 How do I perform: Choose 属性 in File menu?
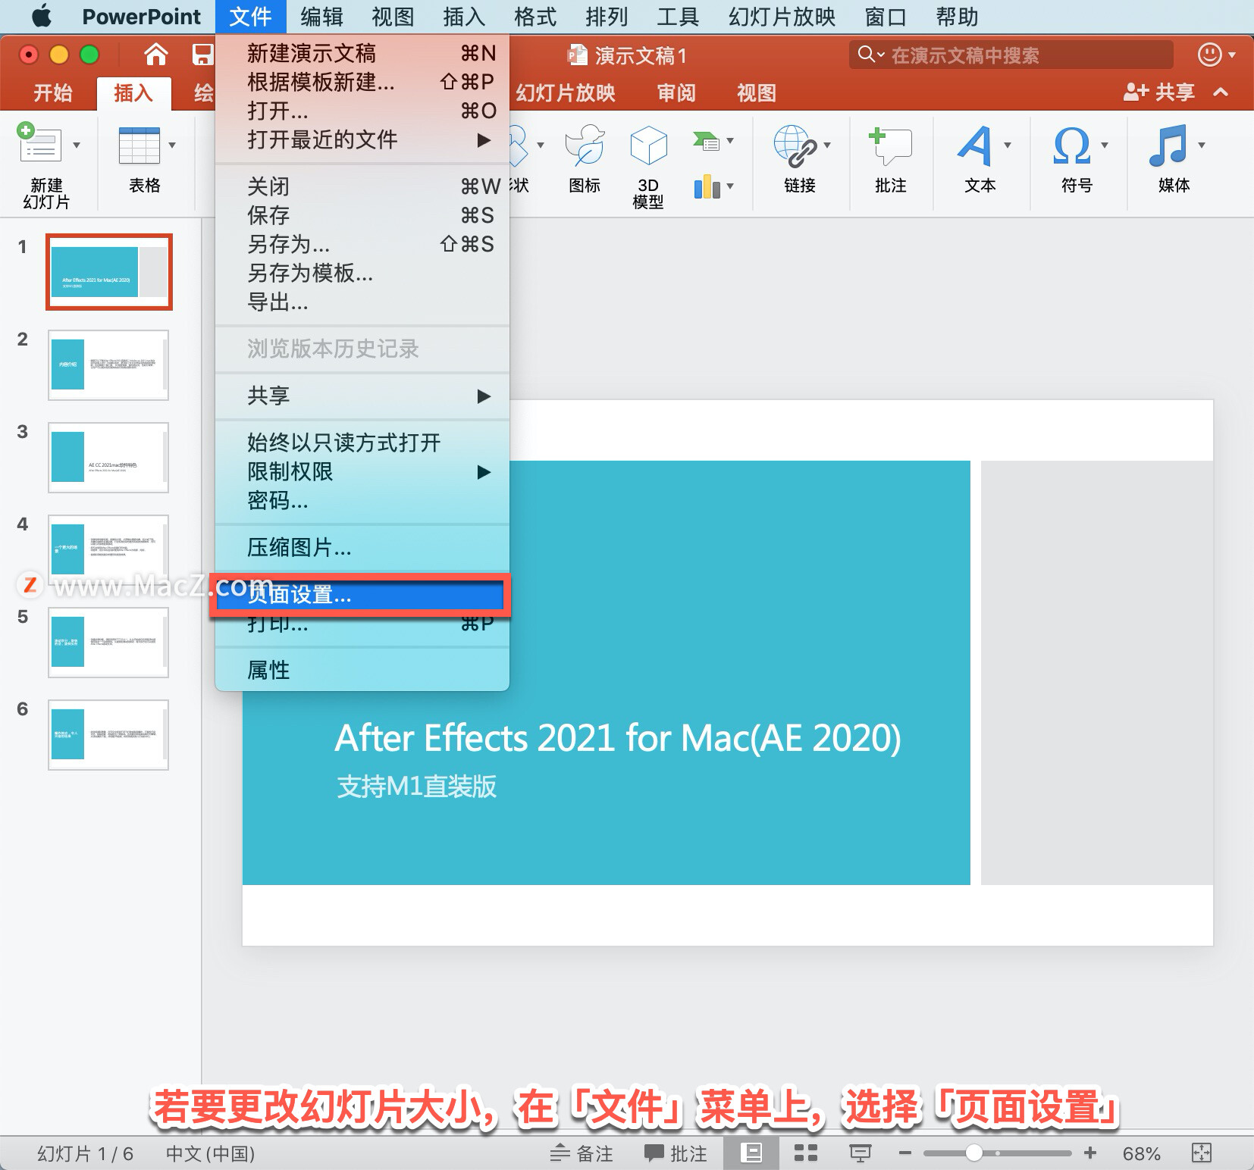(362, 670)
